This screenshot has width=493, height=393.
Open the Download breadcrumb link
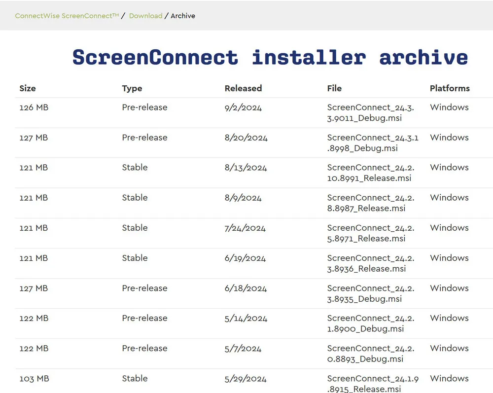[x=145, y=16]
